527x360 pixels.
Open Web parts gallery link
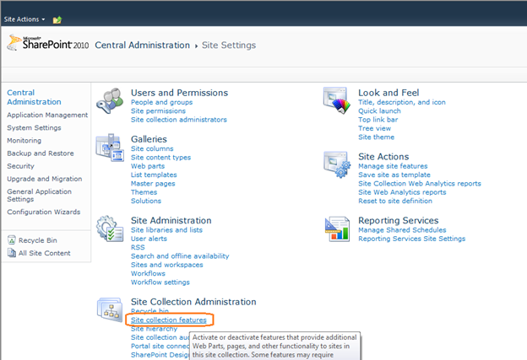[x=148, y=166]
